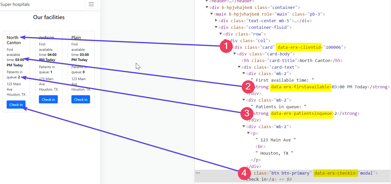Collapse the main role="main" element
Screen dimensions: 391x184
212,14
